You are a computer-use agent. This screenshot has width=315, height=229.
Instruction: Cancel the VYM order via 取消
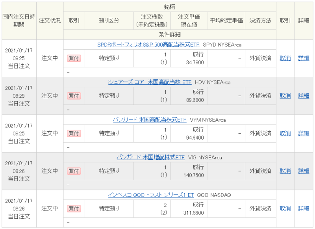[285, 134]
